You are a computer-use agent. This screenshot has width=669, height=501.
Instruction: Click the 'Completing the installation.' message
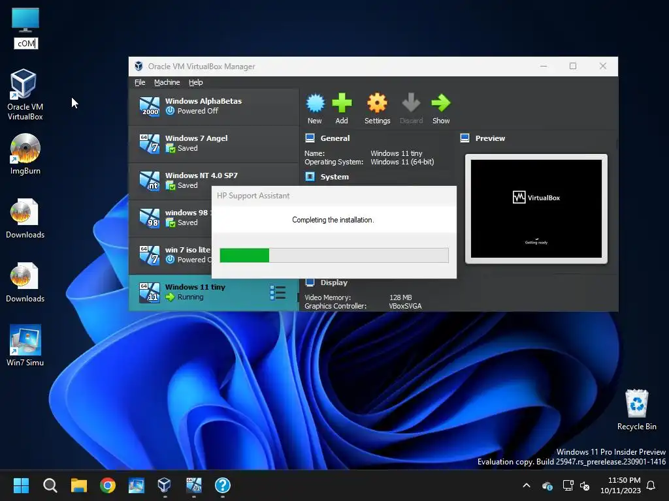point(333,220)
